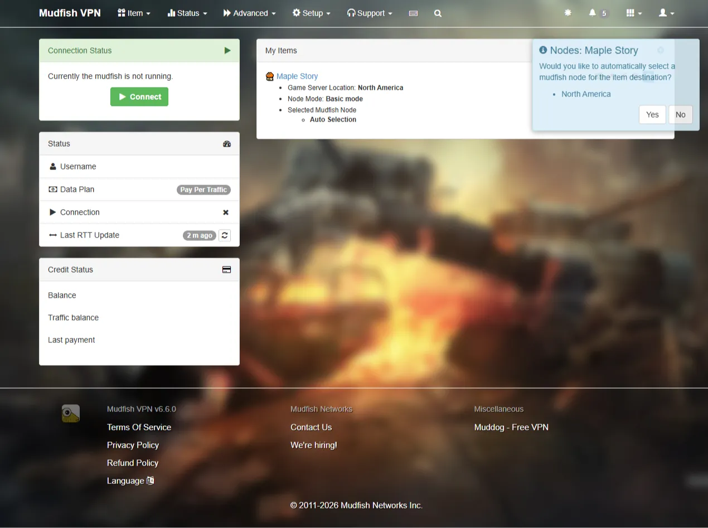The image size is (708, 528).
Task: Open search via the magnifier icon
Action: click(438, 13)
